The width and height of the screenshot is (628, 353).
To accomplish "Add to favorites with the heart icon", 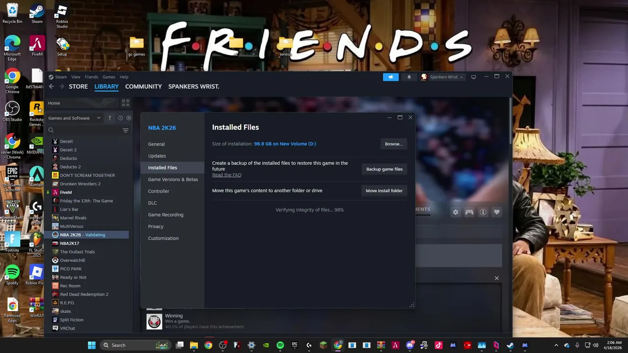I will point(497,212).
